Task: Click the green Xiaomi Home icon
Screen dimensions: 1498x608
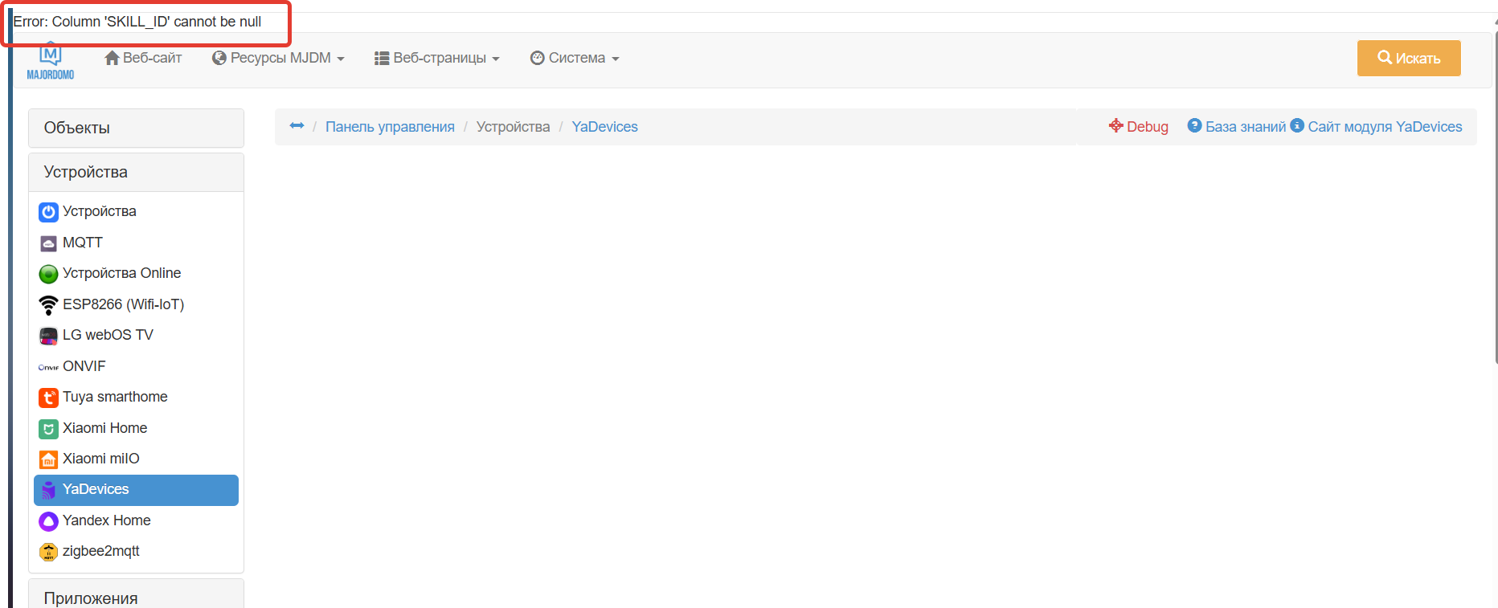Action: (48, 429)
